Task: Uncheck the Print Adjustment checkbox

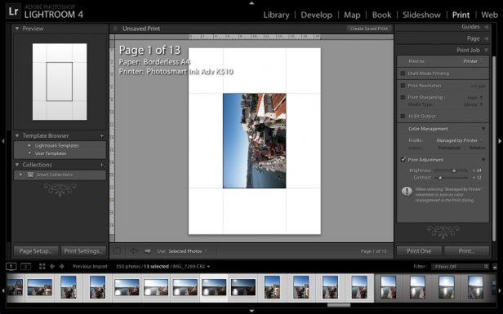Action: click(x=403, y=159)
